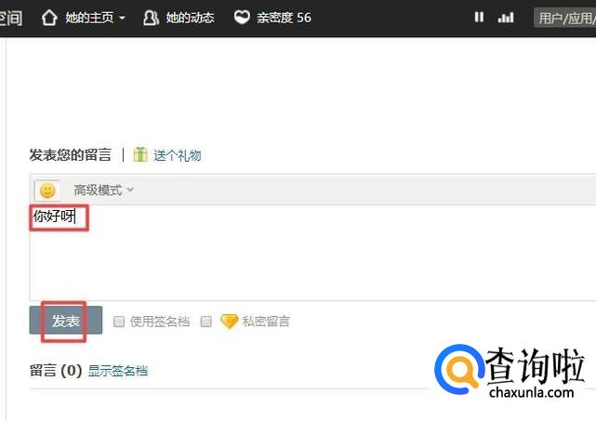Screen dimensions: 596x421
Task: Open the signal bars chart icon
Action: (506, 17)
